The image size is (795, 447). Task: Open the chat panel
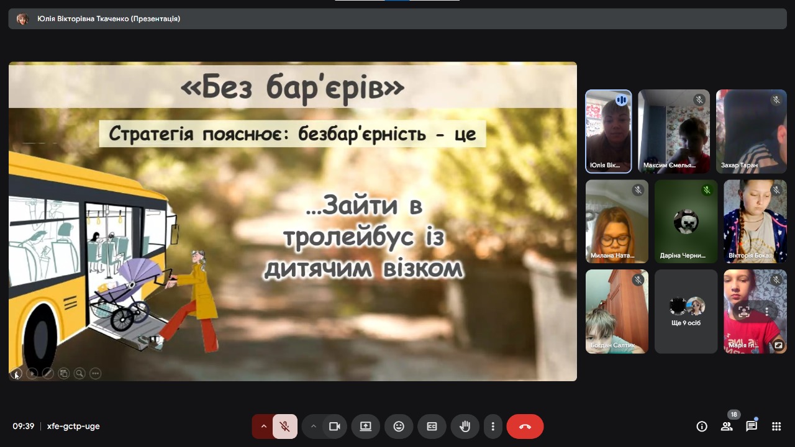point(752,427)
